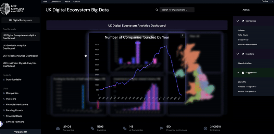Collapse the Suggestions panel chevron
The image size is (274, 134).
point(238,73)
